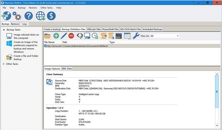The image size is (222, 130).
Task: Switch to the Restore tab
Action: (15, 24)
